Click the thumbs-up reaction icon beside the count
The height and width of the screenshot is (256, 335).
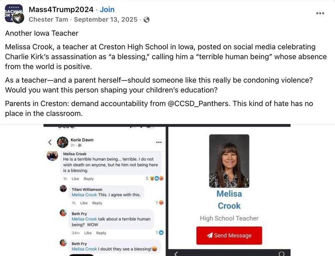pyautogui.click(x=156, y=178)
